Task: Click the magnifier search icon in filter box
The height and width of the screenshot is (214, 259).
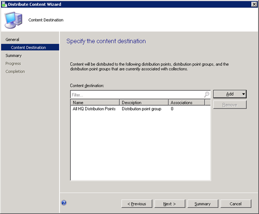Action: coord(206,94)
